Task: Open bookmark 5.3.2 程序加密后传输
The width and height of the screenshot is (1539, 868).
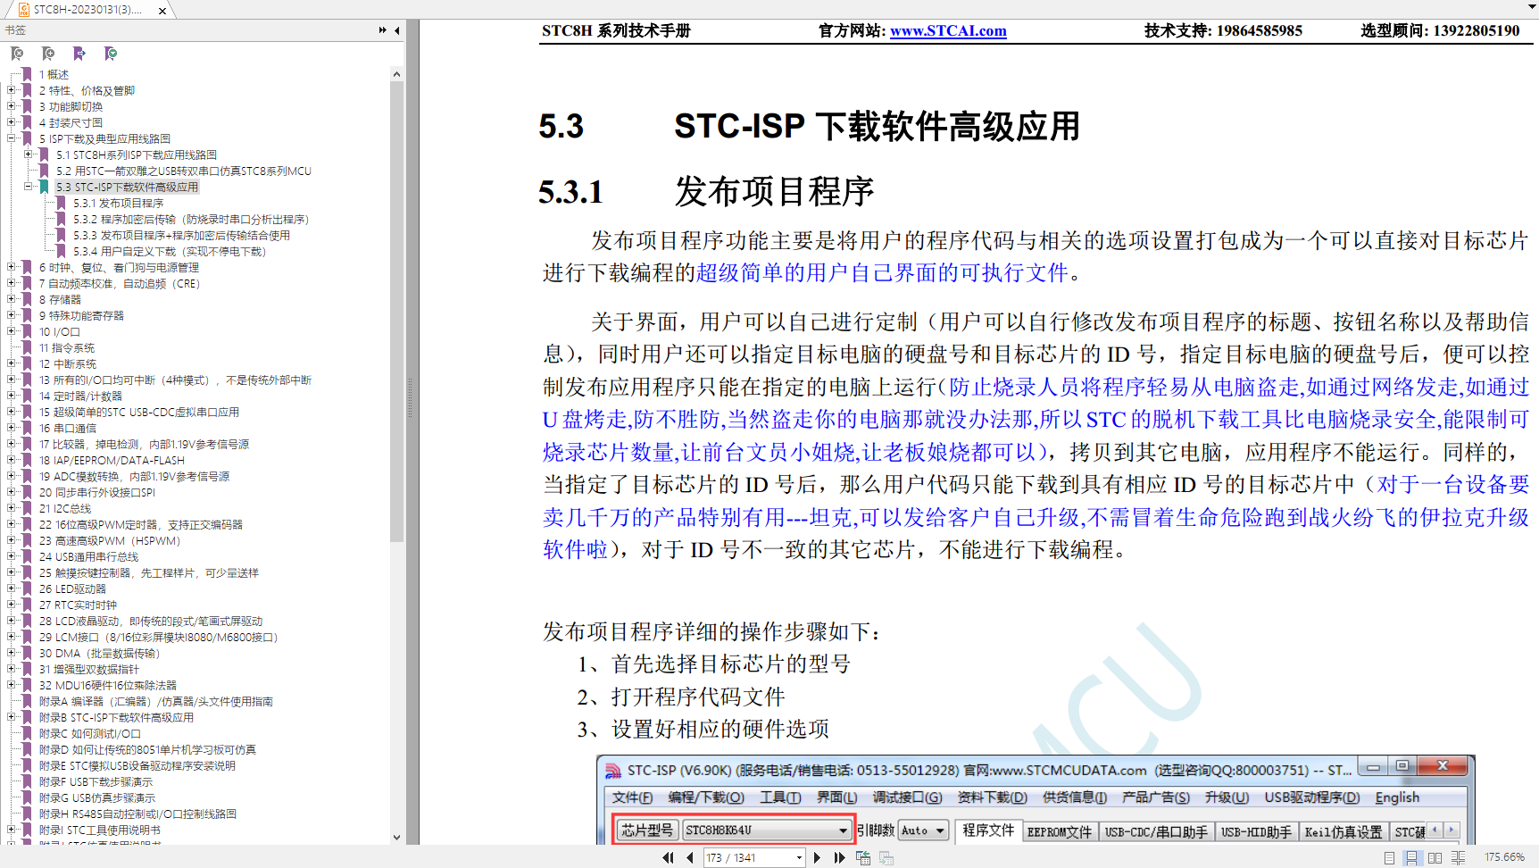Action: 191,219
